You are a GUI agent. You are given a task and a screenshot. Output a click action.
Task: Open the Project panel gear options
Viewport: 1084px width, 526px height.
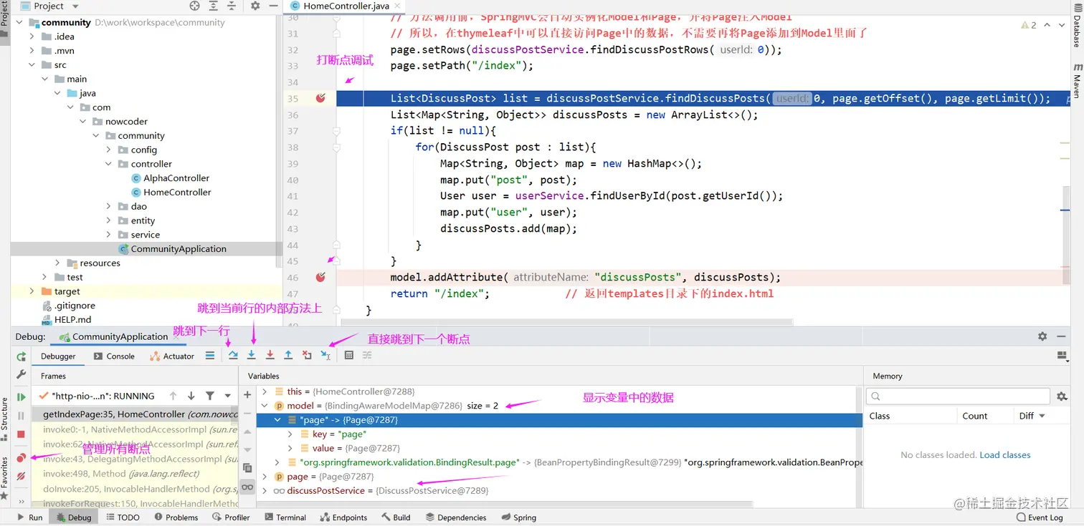tap(256, 6)
